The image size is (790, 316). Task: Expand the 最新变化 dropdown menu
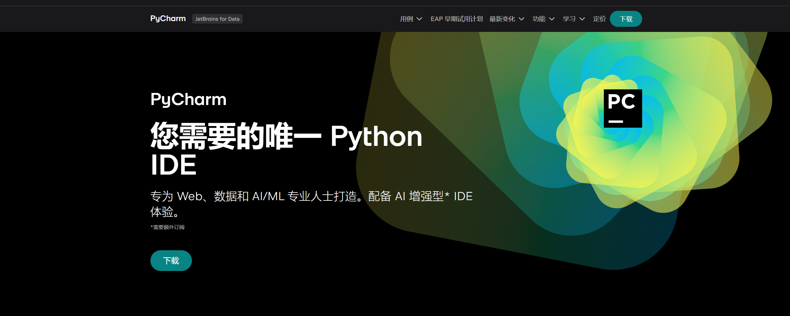coord(507,19)
